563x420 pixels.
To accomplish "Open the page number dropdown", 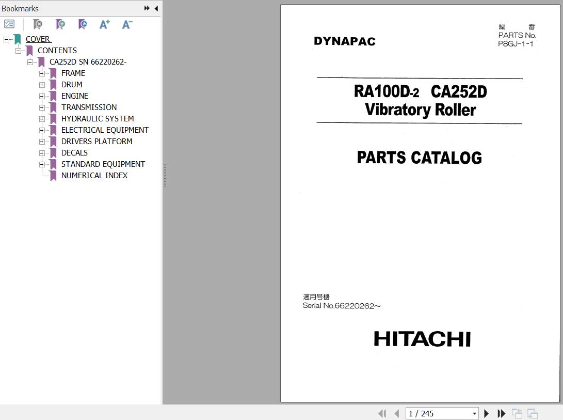I will click(474, 413).
